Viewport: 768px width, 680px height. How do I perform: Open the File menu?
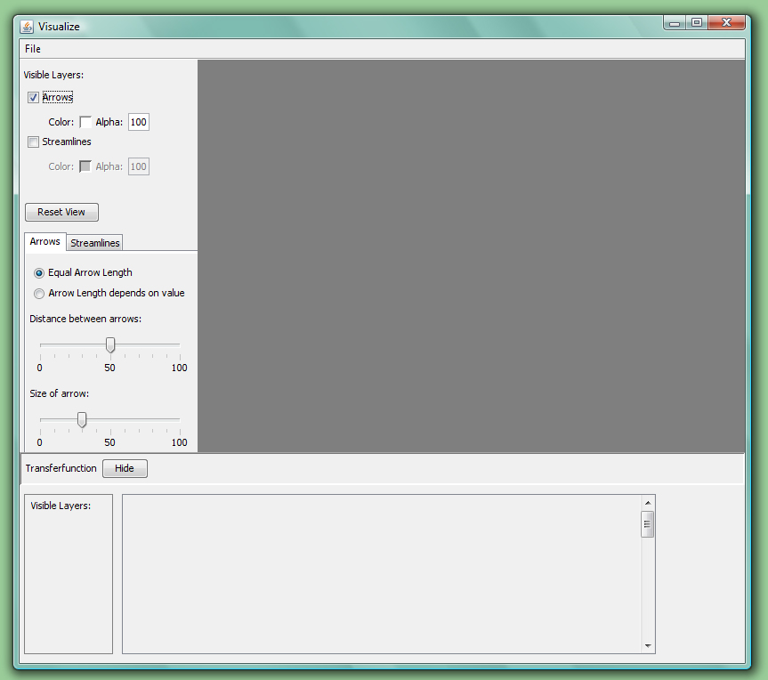tap(33, 49)
